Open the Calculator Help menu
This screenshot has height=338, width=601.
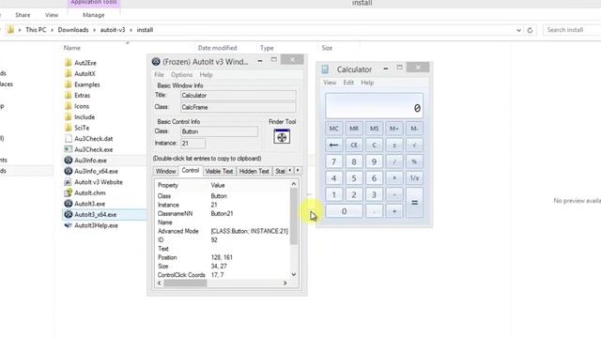point(367,83)
